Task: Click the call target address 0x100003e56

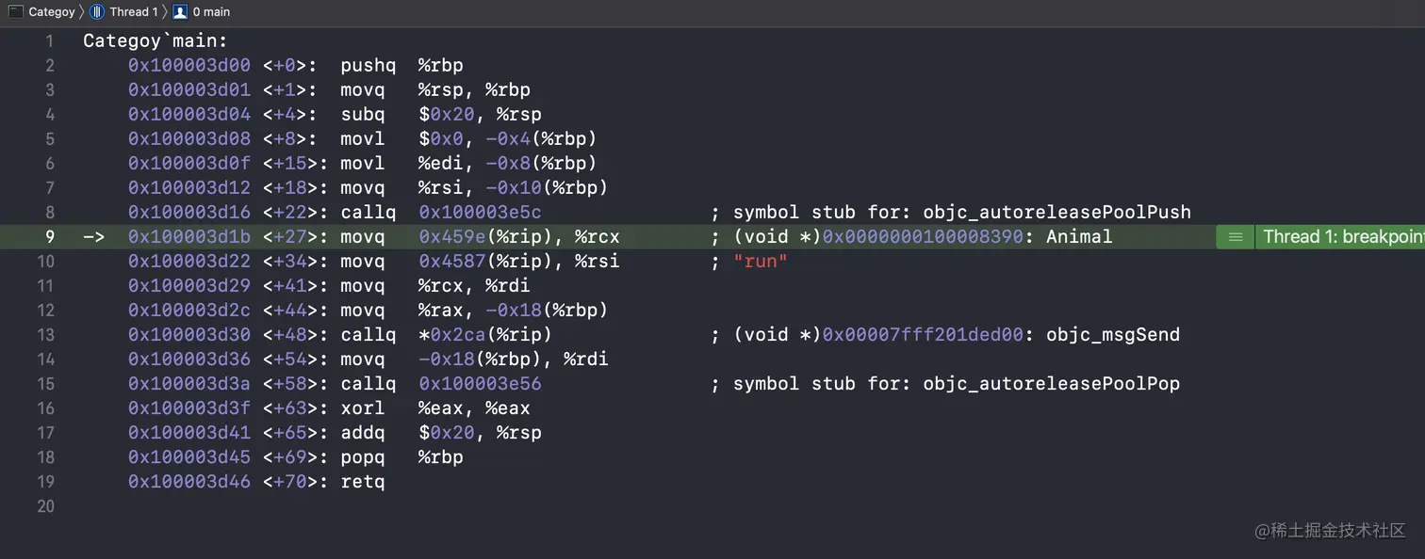Action: click(480, 384)
